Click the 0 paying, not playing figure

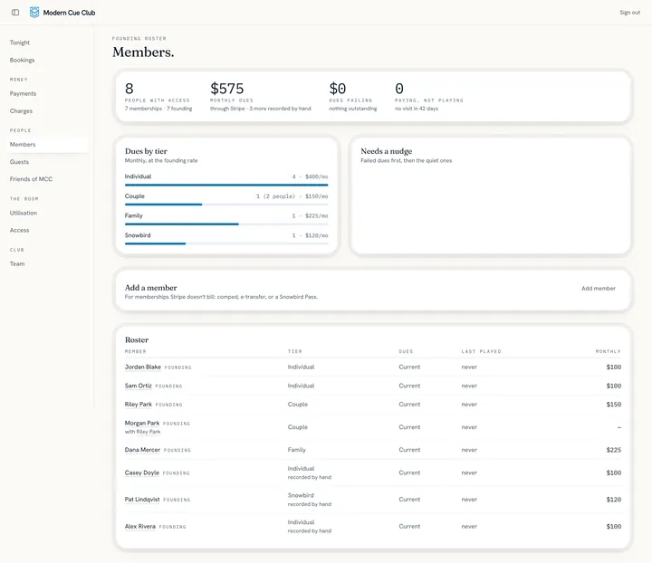tap(399, 89)
